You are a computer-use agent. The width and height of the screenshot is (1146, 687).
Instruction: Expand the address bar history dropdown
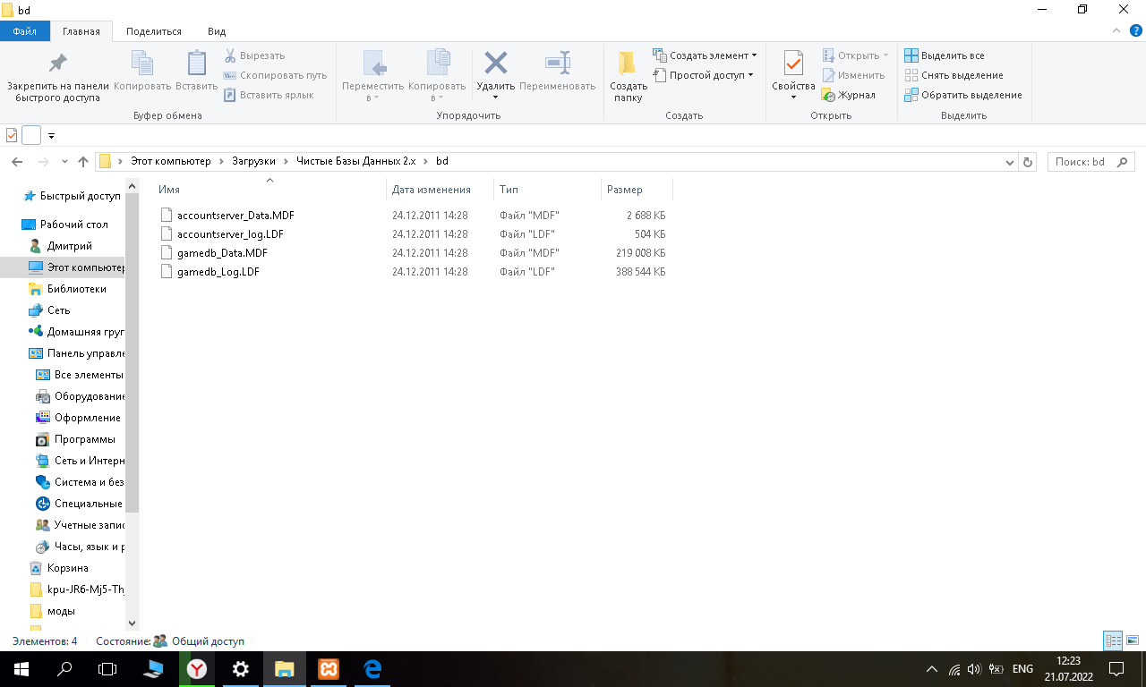coord(1010,162)
